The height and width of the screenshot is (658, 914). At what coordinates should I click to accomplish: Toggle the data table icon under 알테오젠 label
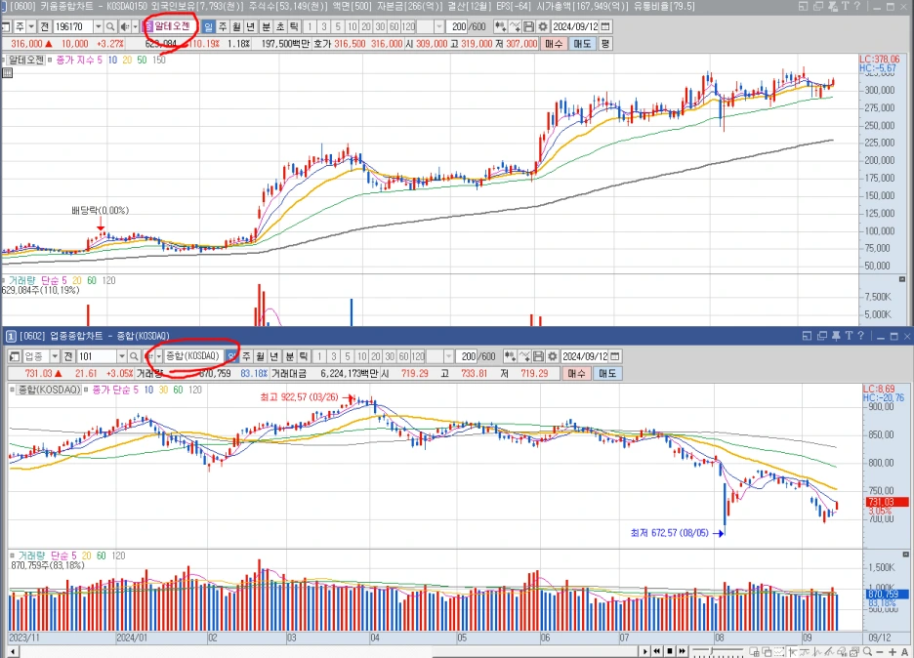(7, 73)
